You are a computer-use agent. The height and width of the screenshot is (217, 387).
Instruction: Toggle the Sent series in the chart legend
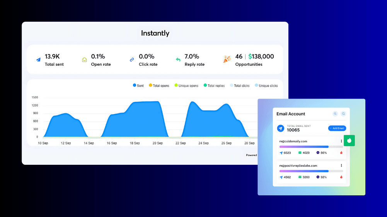pyautogui.click(x=138, y=85)
